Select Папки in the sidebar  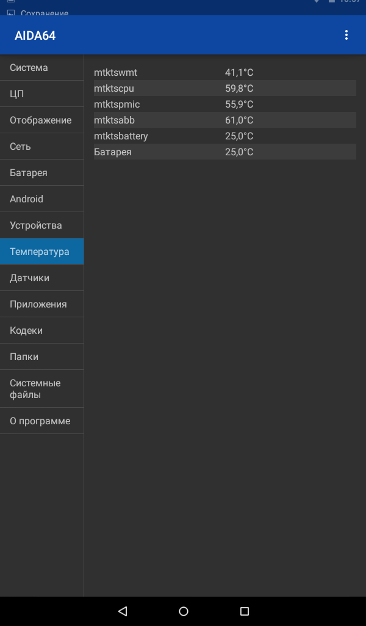click(x=42, y=356)
